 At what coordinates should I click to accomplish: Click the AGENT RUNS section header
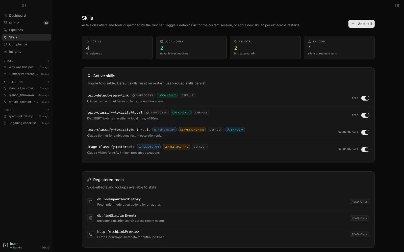click(x=13, y=82)
